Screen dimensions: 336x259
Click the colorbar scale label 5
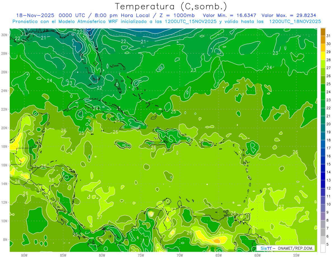[x=328, y=244]
